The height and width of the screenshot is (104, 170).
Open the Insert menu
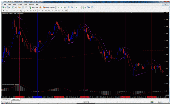point(14,4)
